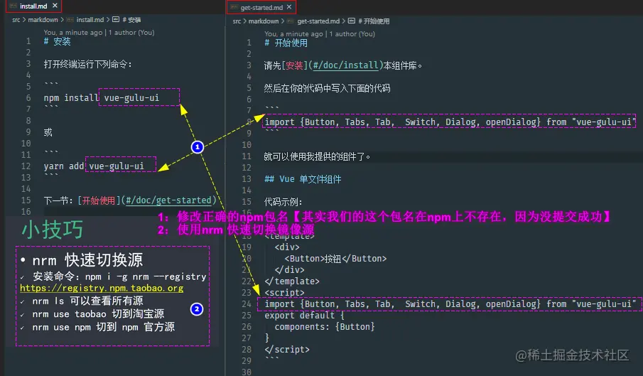Image resolution: width=643 pixels, height=376 pixels.
Task: Click 'npm install' command on line 6
Action: (71, 98)
